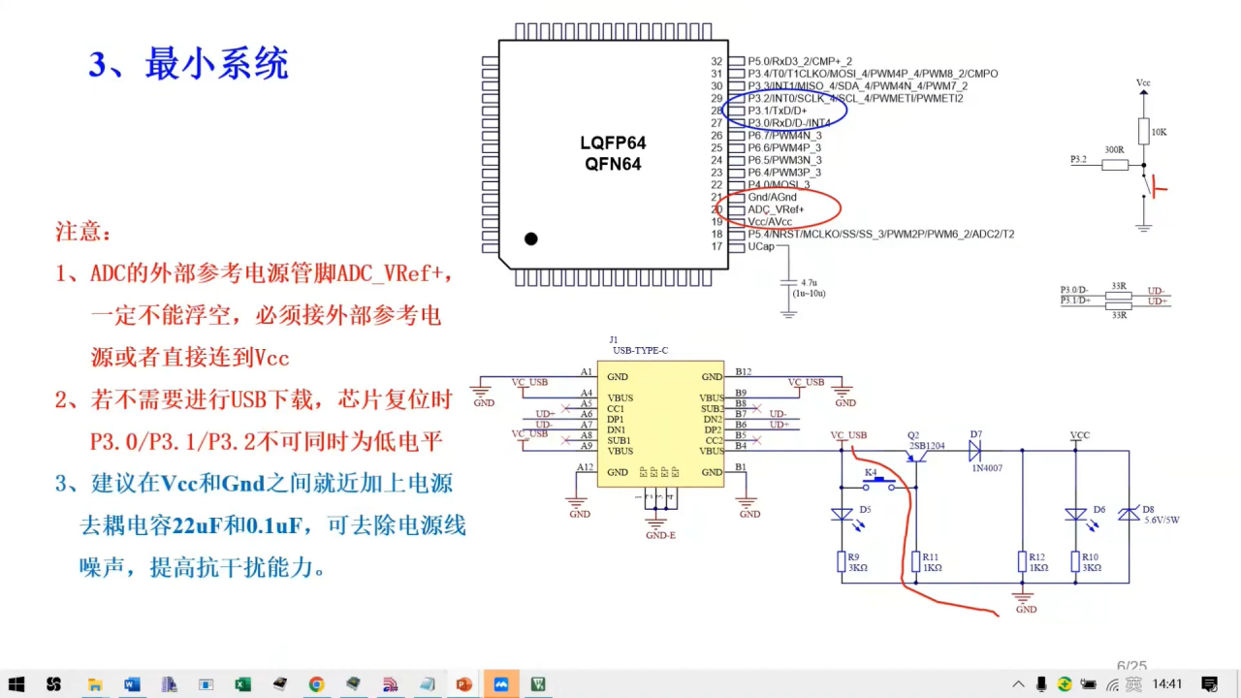Click the UCap pin 17 label
The width and height of the screenshot is (1241, 698).
[761, 246]
